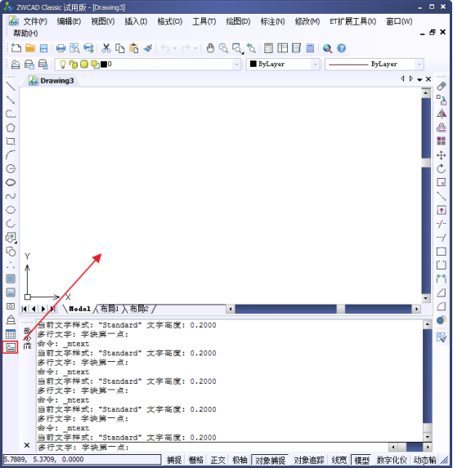This screenshot has height=468, width=453.
Task: Toggle 栅格 grid display
Action: [196, 460]
